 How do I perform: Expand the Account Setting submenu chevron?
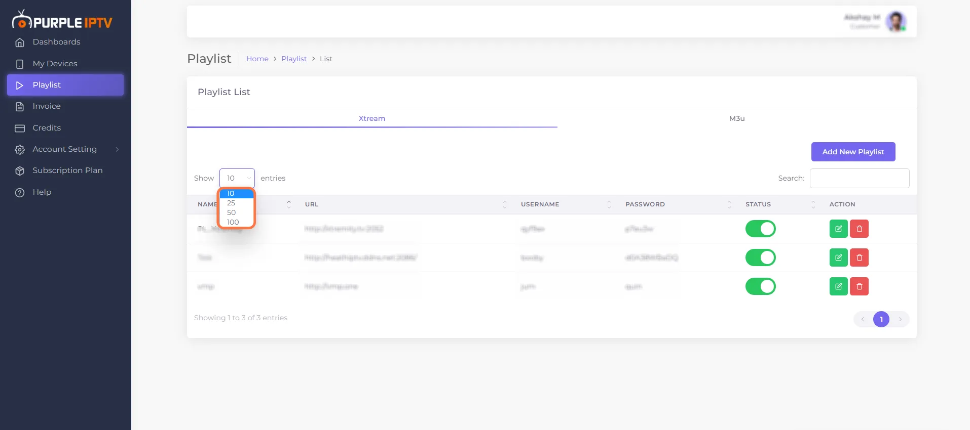tap(117, 149)
